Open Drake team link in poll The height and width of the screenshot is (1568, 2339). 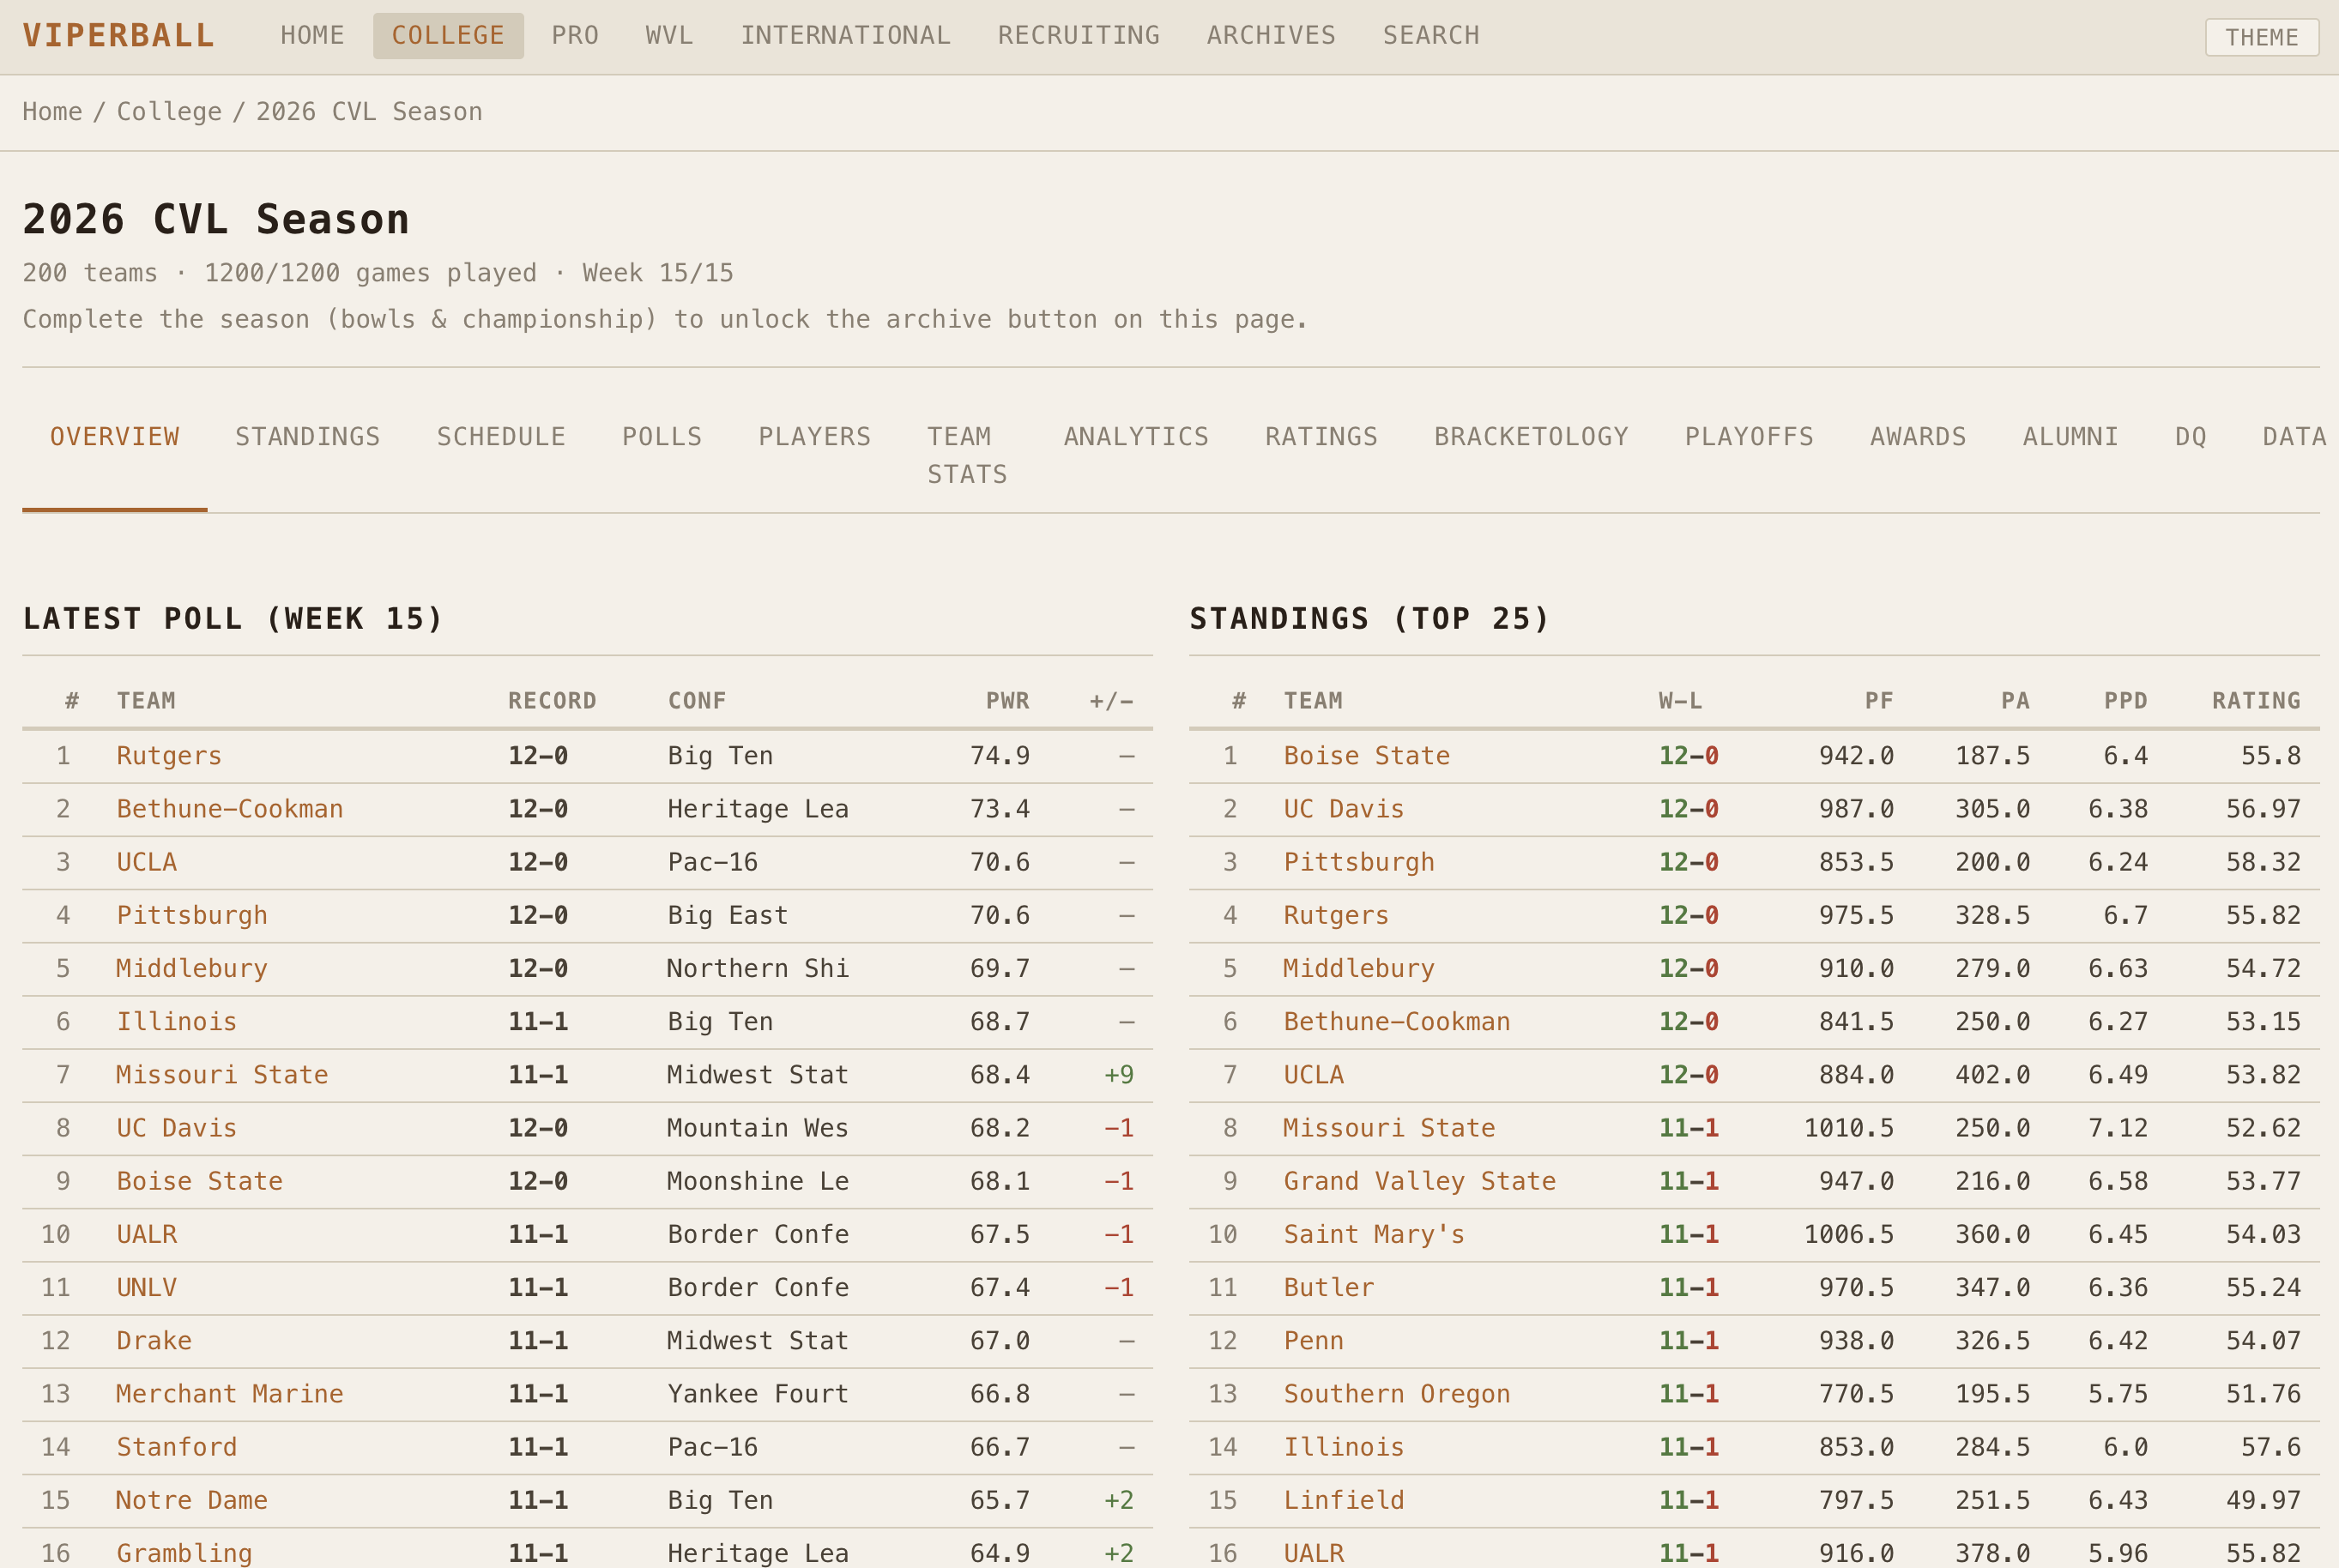pyautogui.click(x=154, y=1340)
